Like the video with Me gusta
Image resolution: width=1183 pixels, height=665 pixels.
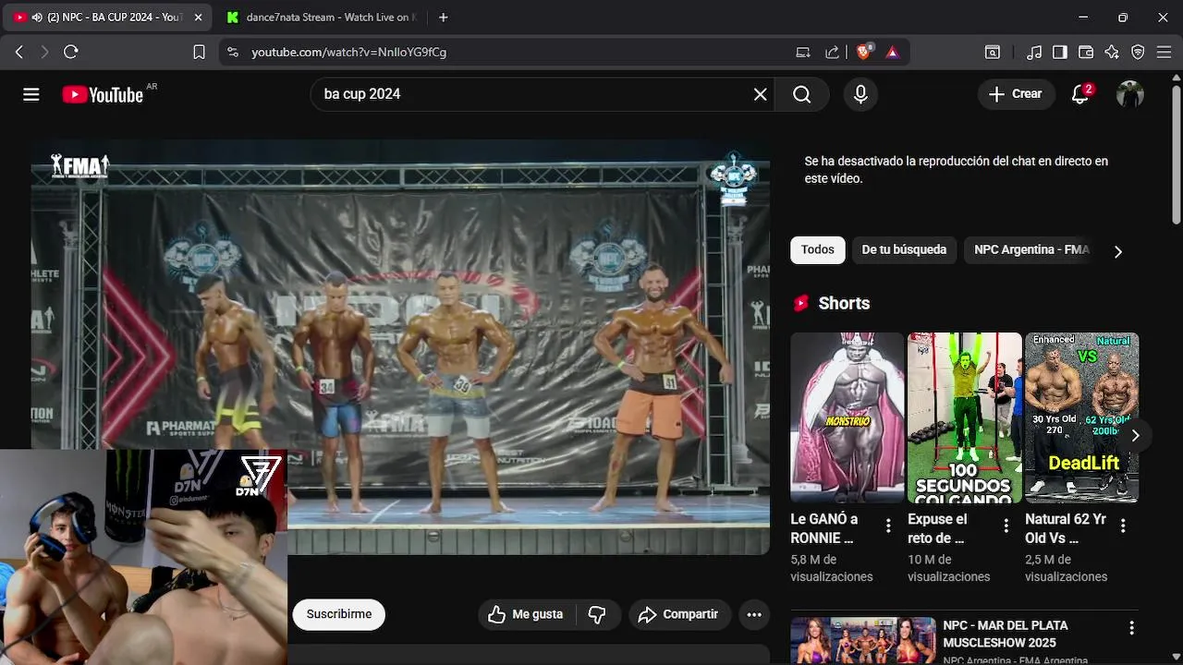pyautogui.click(x=526, y=614)
